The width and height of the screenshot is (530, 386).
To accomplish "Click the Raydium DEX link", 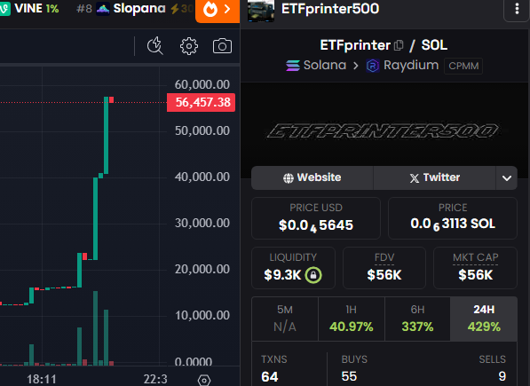I will (402, 65).
